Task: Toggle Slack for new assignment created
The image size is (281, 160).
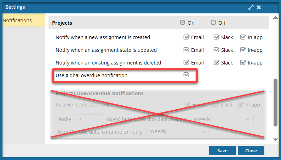Action: [216, 37]
